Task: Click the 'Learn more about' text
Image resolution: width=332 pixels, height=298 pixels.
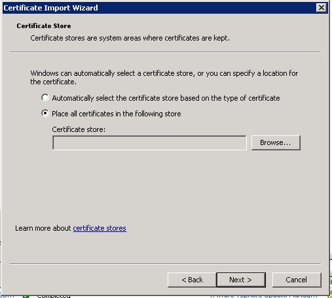Action: click(43, 228)
